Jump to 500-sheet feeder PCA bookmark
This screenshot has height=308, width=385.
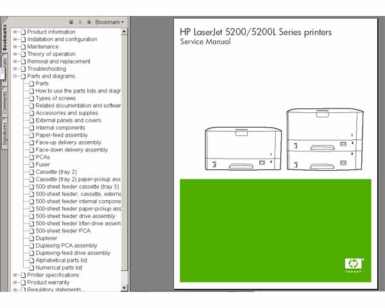63,231
